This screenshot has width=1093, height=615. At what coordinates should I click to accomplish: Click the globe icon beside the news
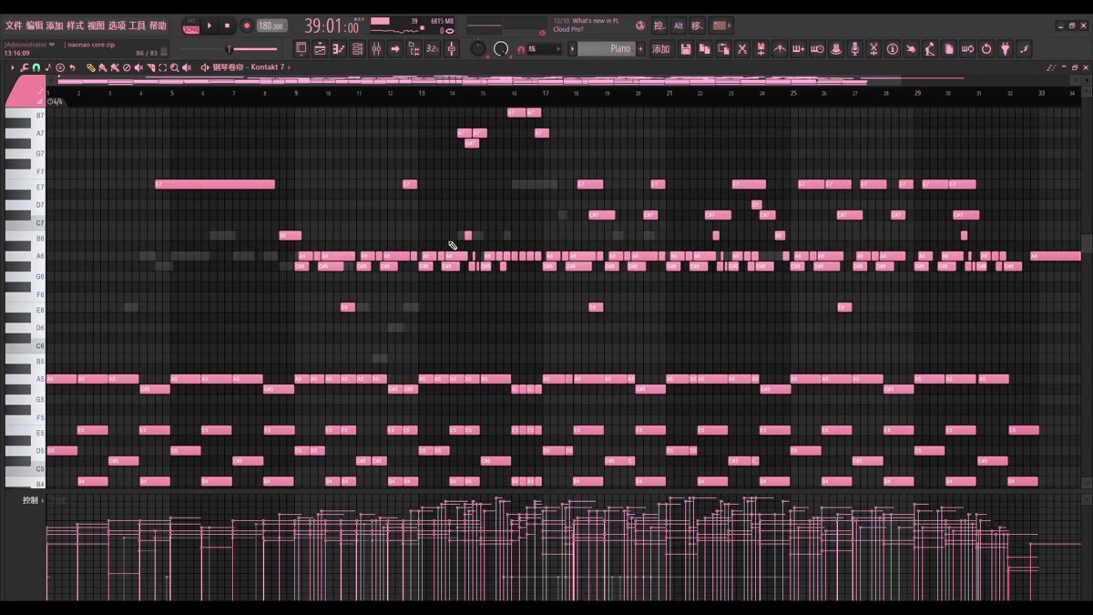640,26
